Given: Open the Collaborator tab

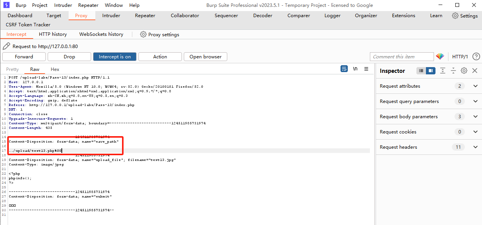Looking at the screenshot, I should (185, 16).
